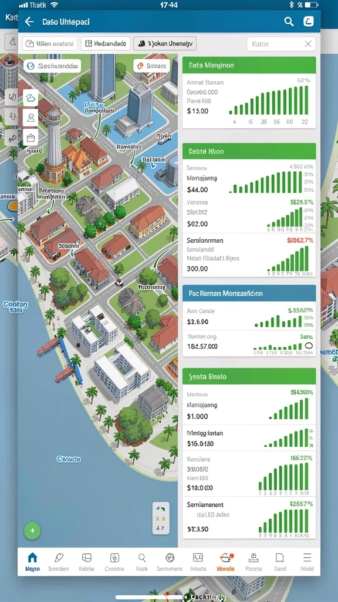Tap the person icon on map sidebar
This screenshot has width=338, height=602.
[x=31, y=117]
